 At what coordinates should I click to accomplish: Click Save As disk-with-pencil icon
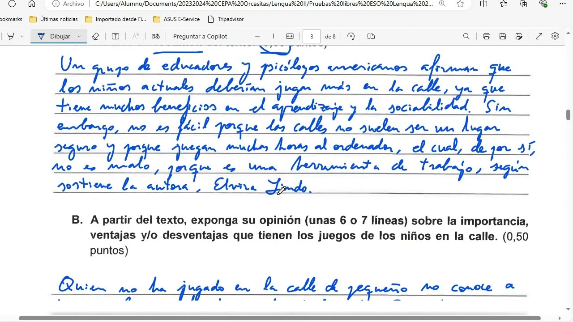[x=519, y=36]
